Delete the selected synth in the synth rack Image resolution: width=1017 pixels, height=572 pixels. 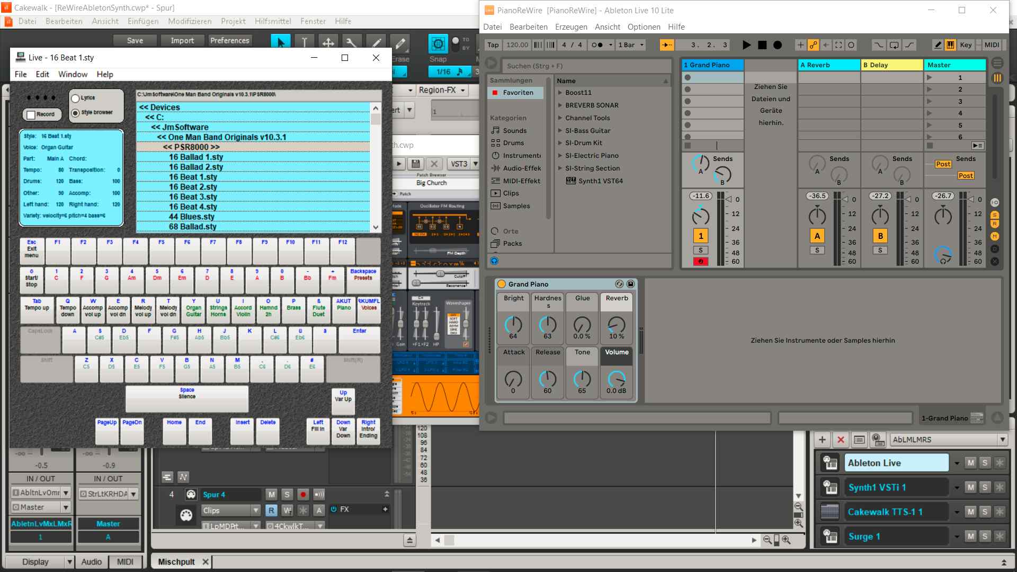pyautogui.click(x=841, y=440)
